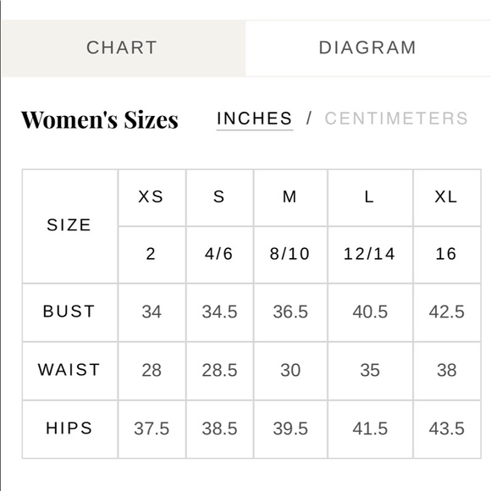Switch units to CENTIMETERS
Viewport: 491px width, 491px height.
click(396, 119)
